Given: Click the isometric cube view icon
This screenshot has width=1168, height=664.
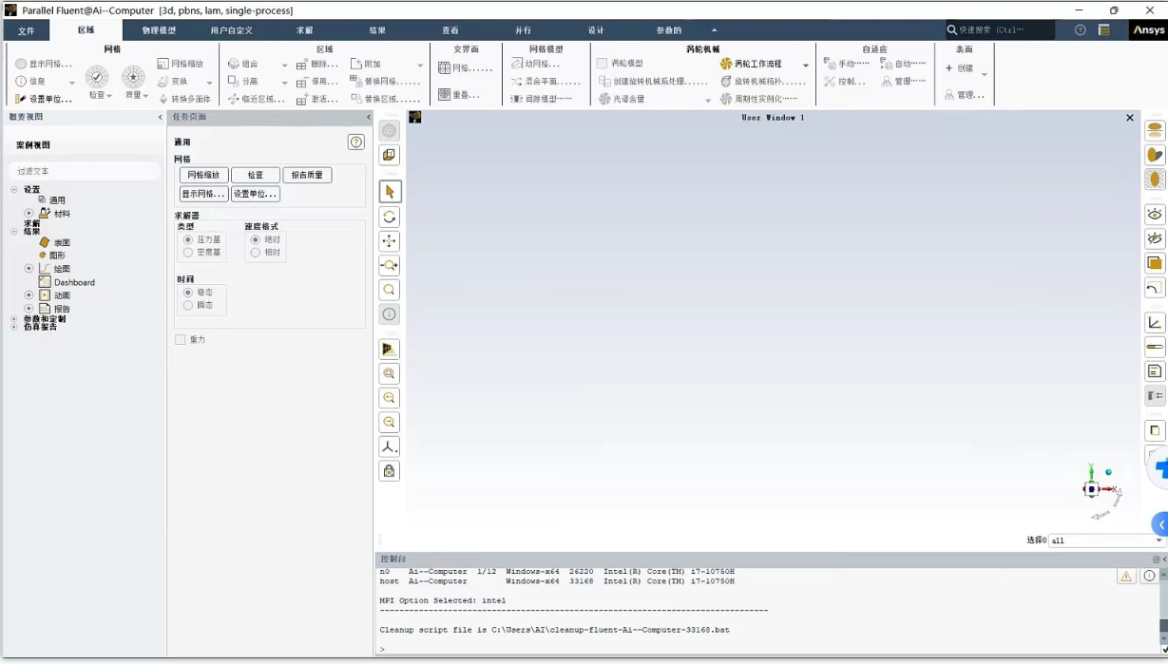Looking at the screenshot, I should [x=390, y=155].
